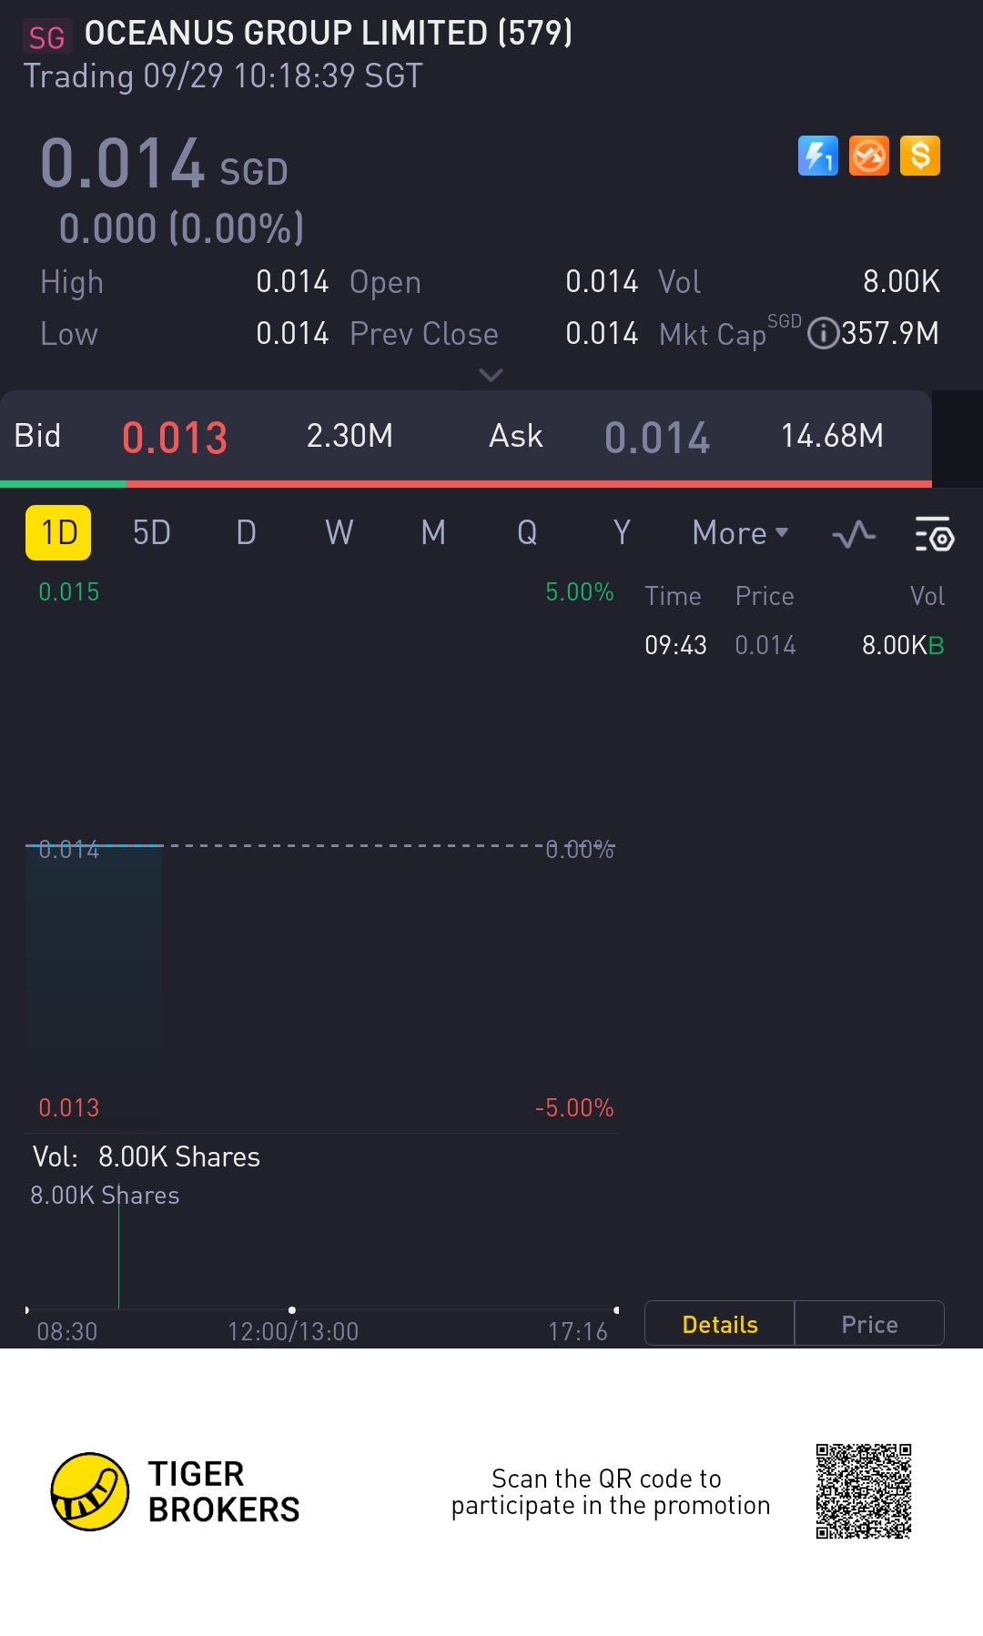Tap the yellow dollar sign icon
Viewport: 983px width, 1636px height.
pyautogui.click(x=919, y=156)
